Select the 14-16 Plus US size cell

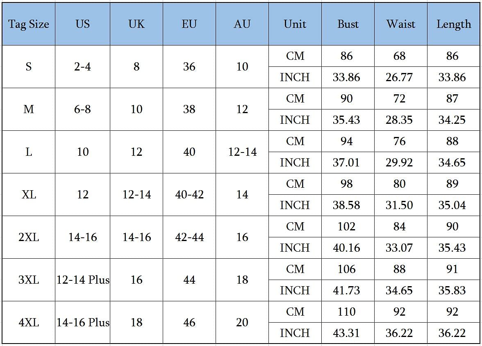tap(83, 322)
